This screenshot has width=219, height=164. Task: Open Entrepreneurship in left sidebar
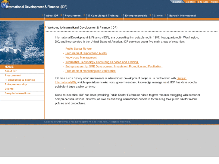[16, 85]
